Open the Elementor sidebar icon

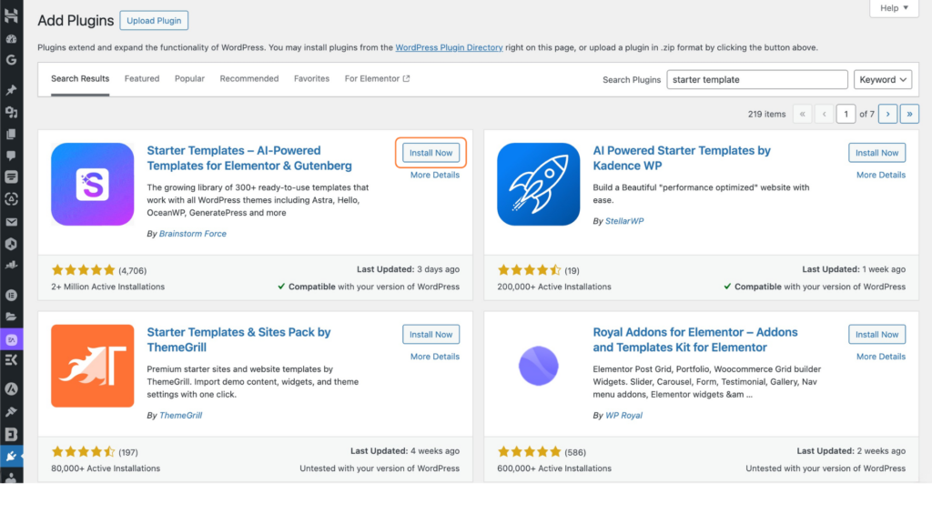pyautogui.click(x=11, y=296)
